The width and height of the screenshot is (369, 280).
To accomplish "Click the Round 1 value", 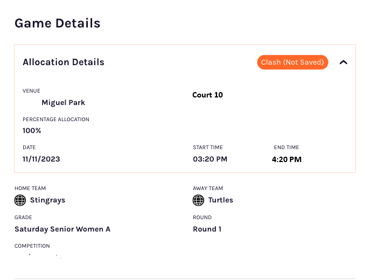I will [x=207, y=229].
